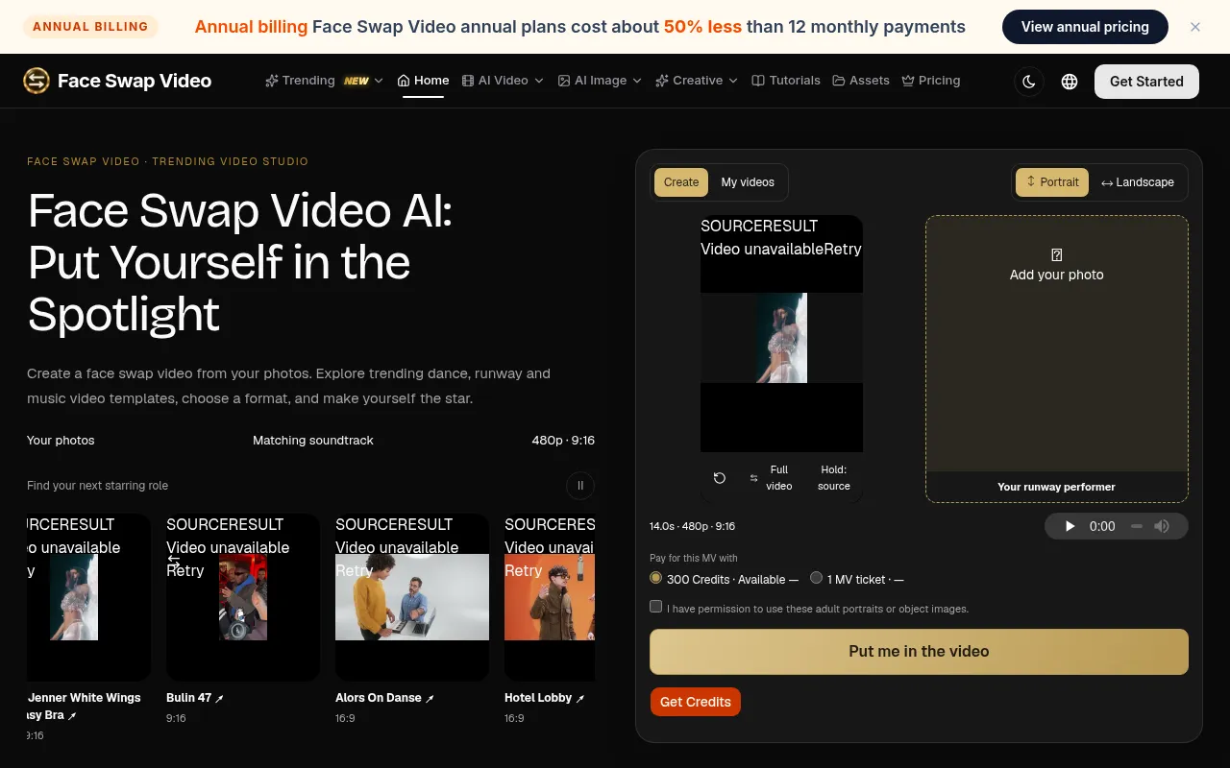Open the Home nav item

pos(423,81)
